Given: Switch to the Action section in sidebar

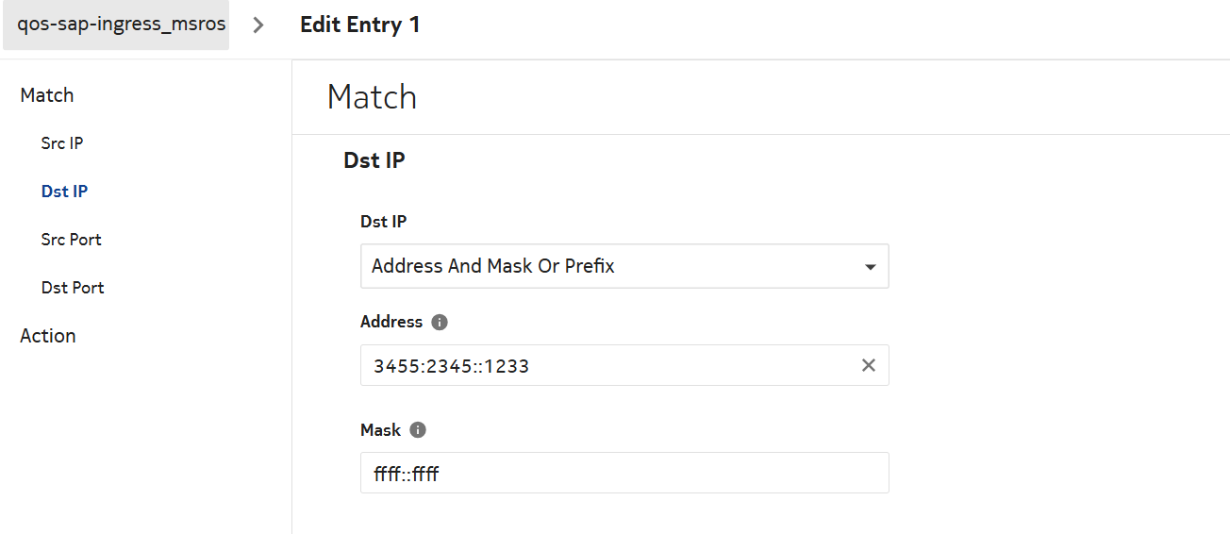Looking at the screenshot, I should point(48,336).
